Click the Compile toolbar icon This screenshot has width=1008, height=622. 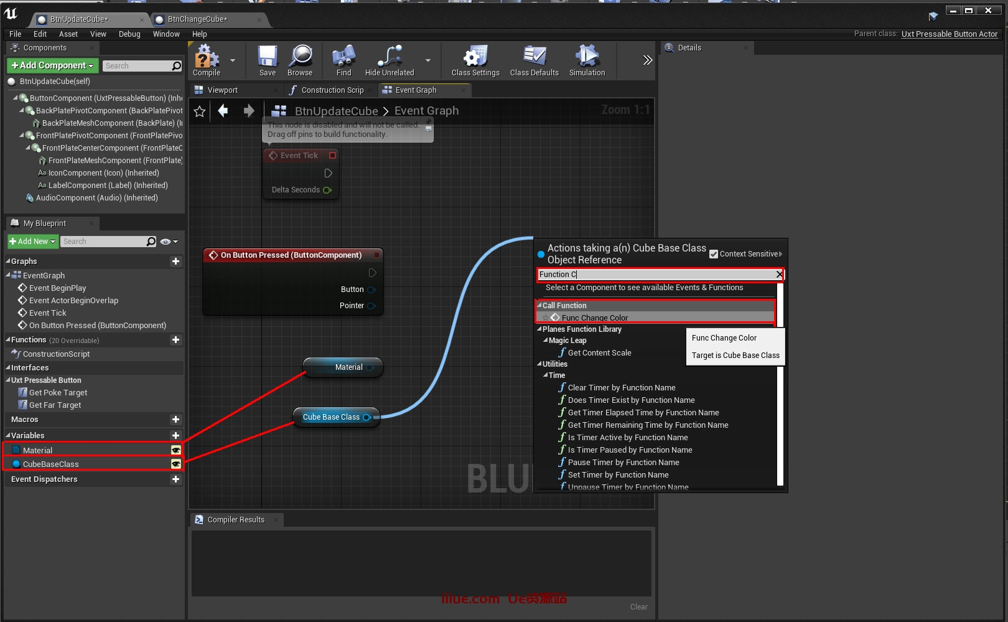click(x=207, y=59)
